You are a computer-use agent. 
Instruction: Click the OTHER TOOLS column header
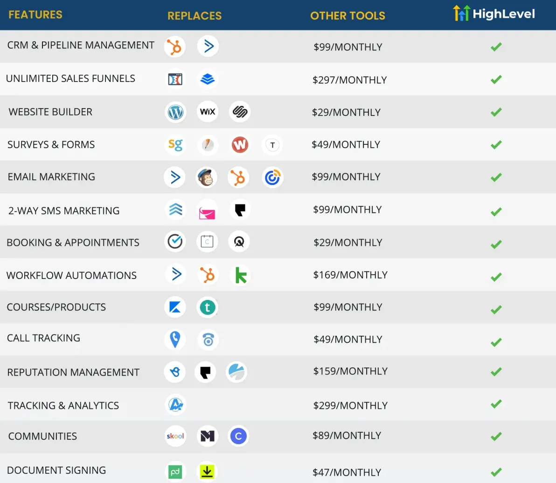point(348,15)
